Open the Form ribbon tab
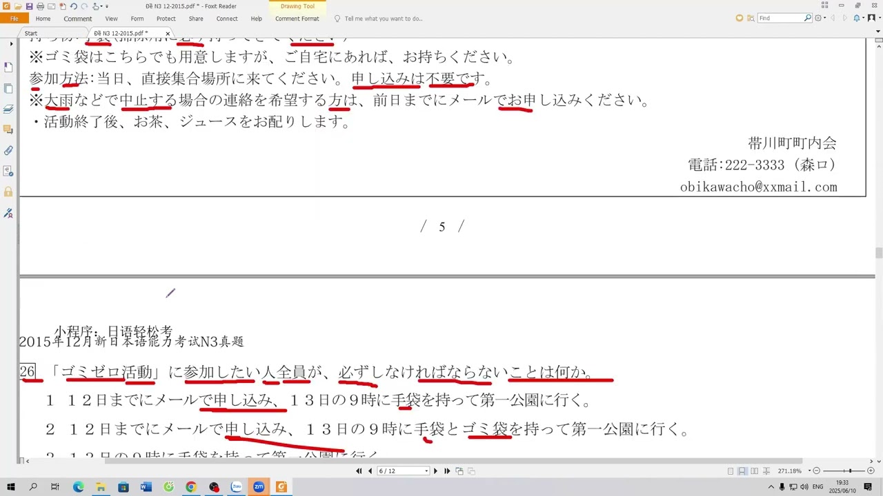 (137, 19)
